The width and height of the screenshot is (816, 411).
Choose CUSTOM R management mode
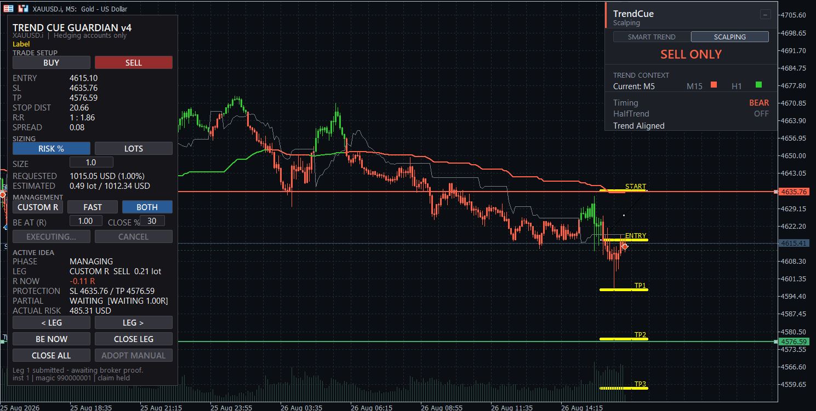coord(37,207)
